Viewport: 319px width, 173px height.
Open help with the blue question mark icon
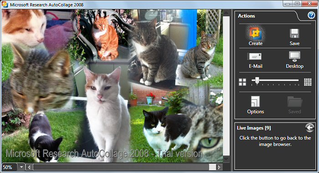point(311,15)
